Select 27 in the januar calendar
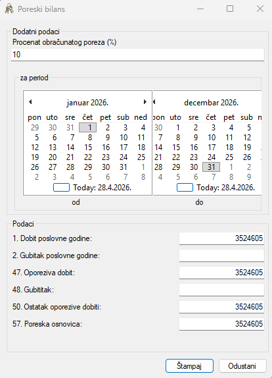 click(x=53, y=167)
